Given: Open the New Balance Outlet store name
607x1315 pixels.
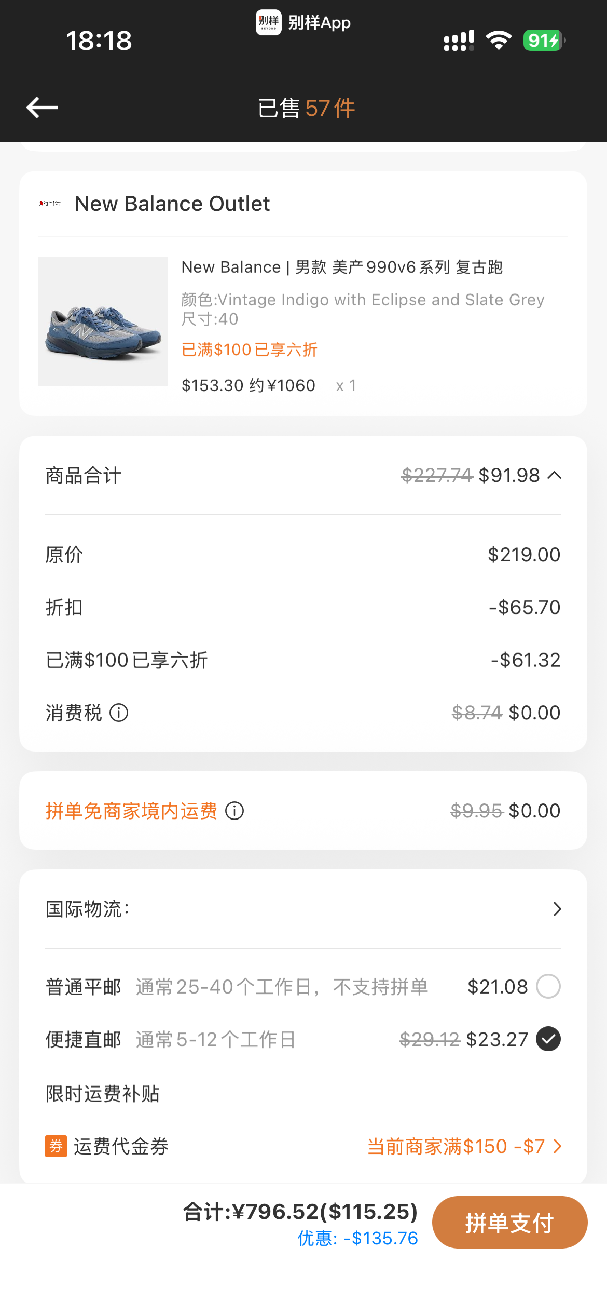Looking at the screenshot, I should [172, 204].
